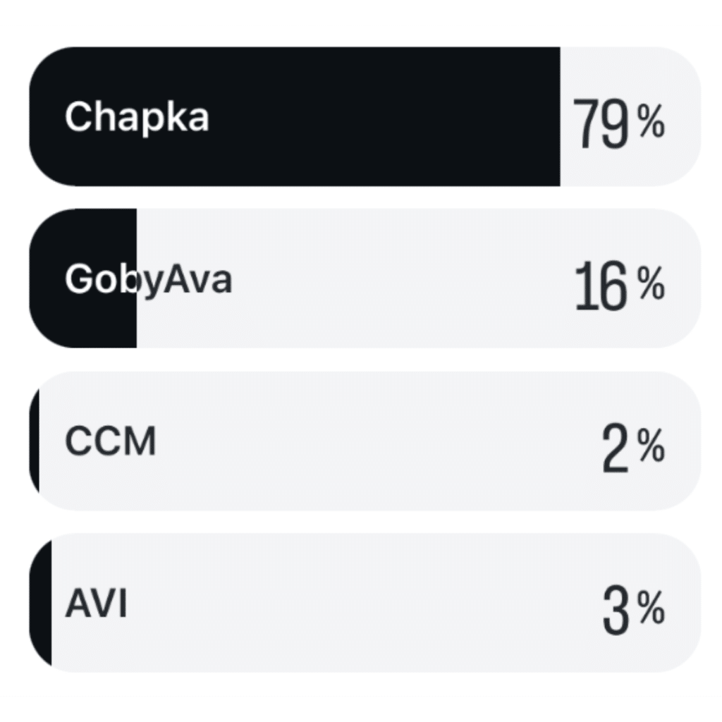Click the Chapka label text
This screenshot has height=722, width=722.
(137, 118)
